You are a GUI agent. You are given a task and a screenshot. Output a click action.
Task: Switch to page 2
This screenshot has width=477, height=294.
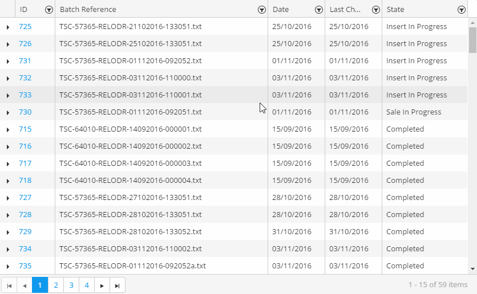click(x=55, y=285)
